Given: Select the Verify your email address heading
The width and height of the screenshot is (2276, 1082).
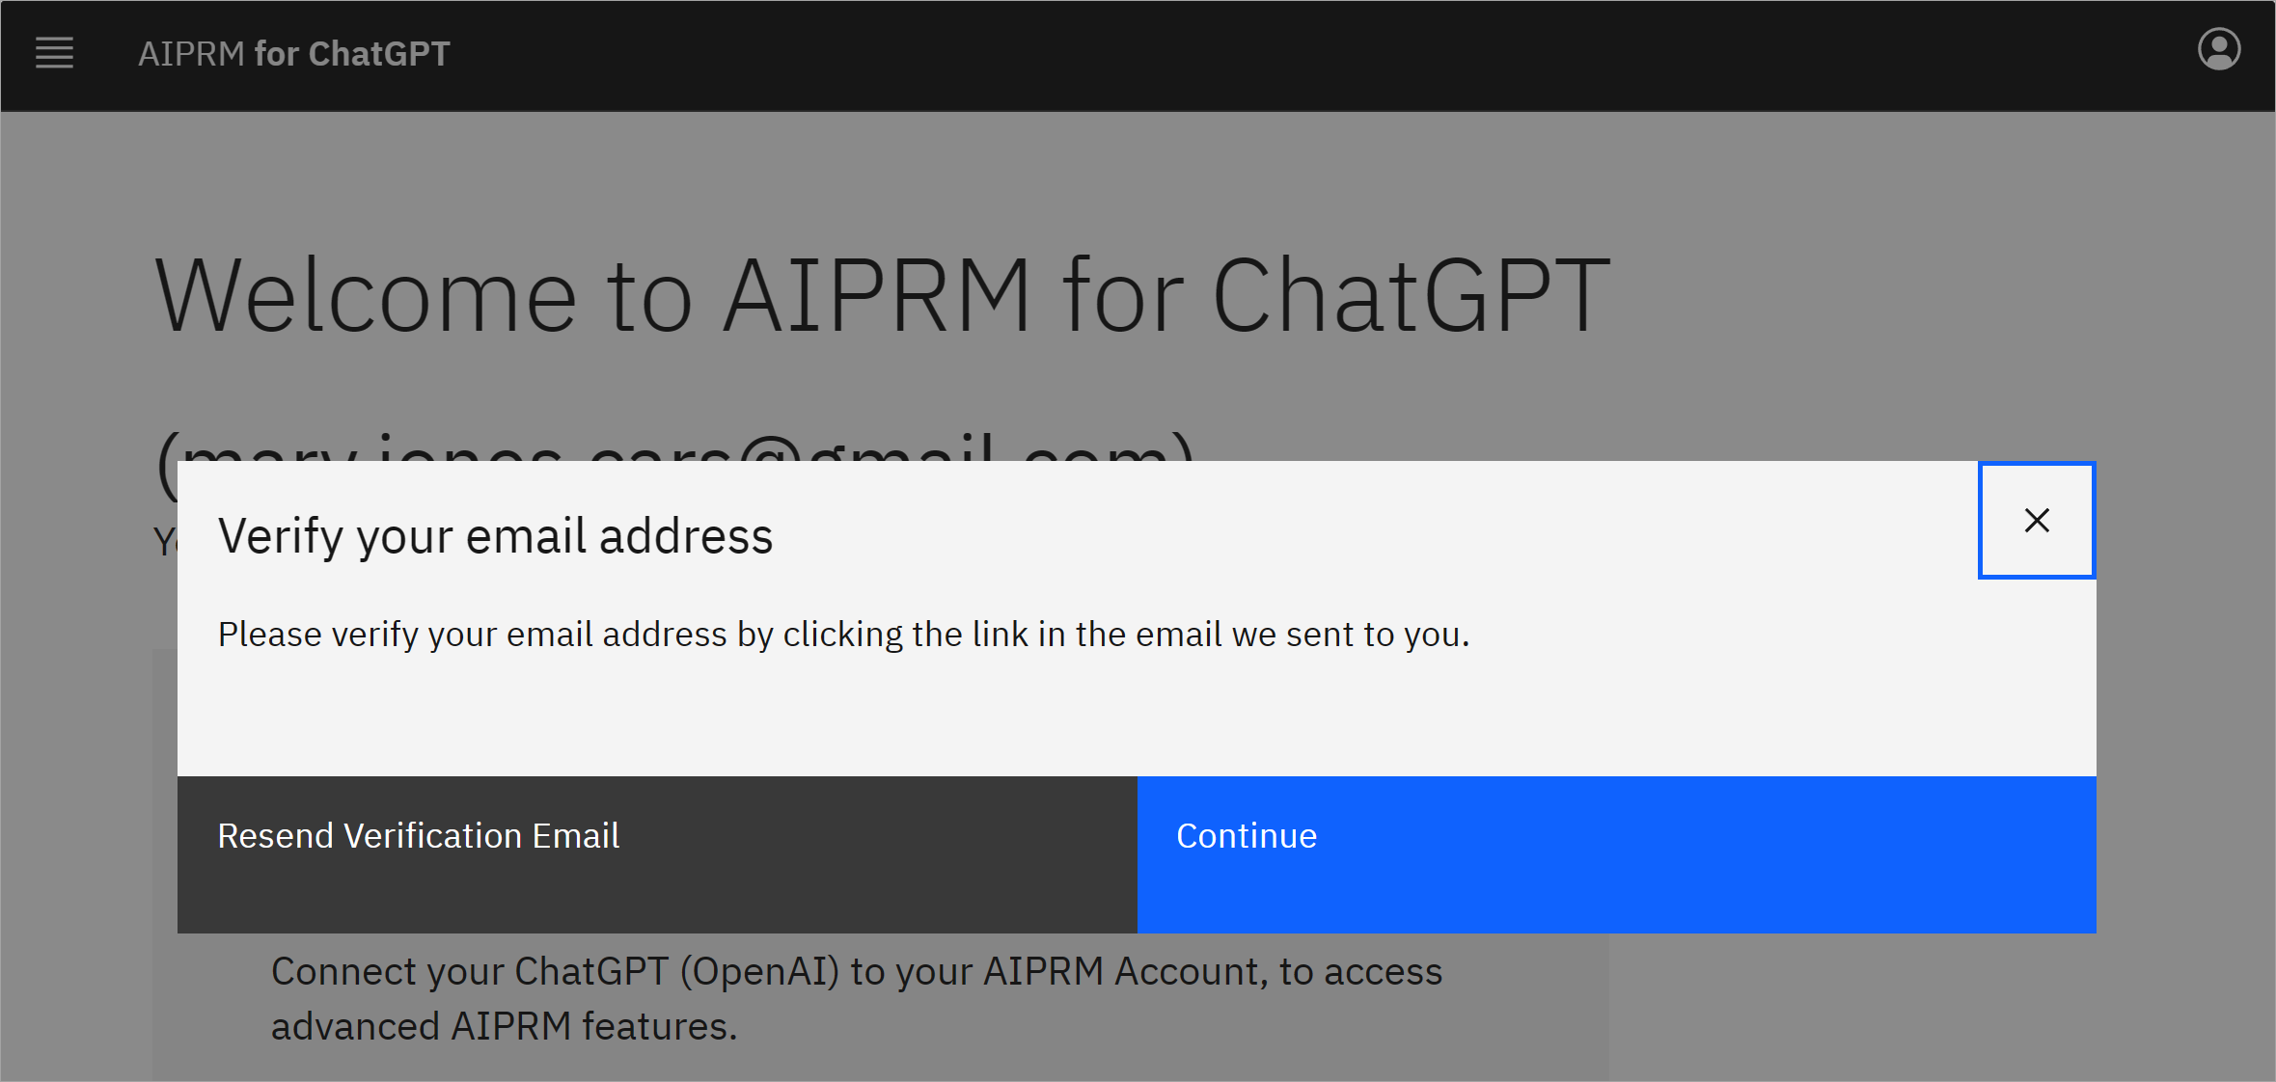Looking at the screenshot, I should click(x=496, y=536).
